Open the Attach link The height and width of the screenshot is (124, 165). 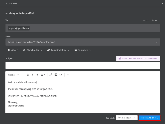(15, 50)
